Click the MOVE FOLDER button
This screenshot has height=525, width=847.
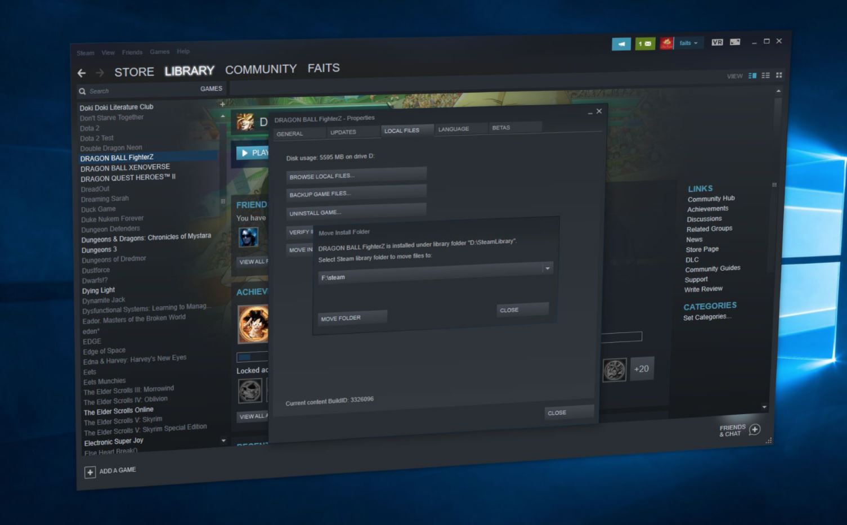click(x=352, y=318)
